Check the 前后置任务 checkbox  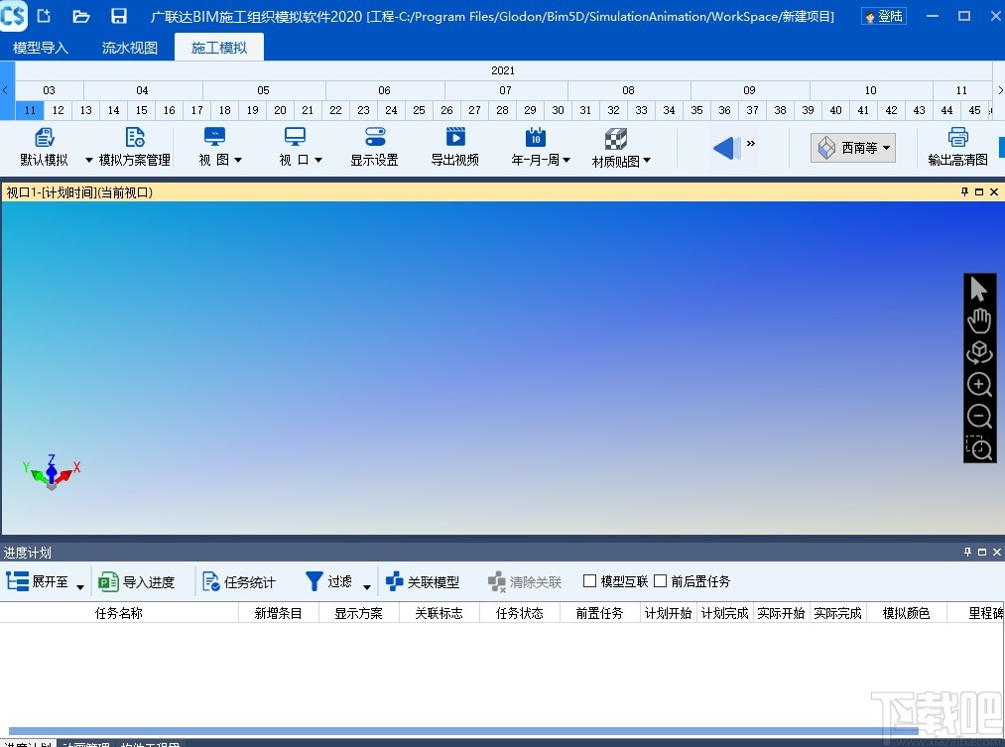(660, 580)
